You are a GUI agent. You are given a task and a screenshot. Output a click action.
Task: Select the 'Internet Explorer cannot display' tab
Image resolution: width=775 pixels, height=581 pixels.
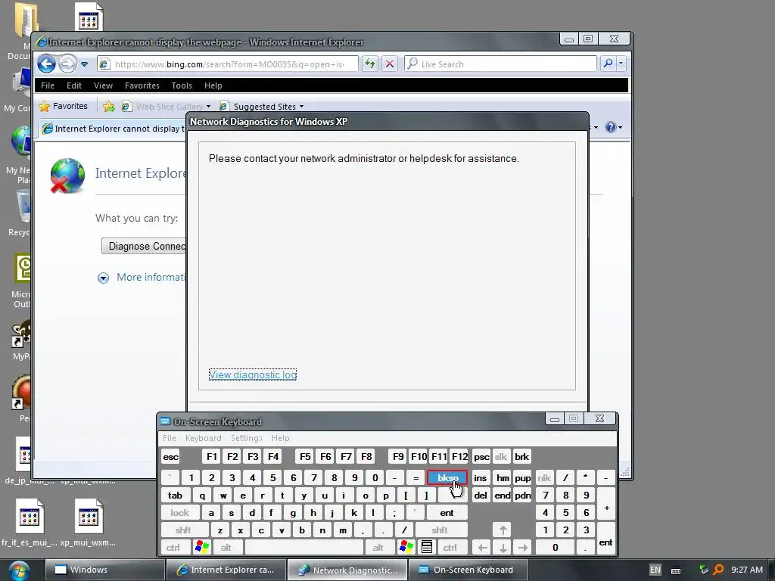[x=113, y=129]
